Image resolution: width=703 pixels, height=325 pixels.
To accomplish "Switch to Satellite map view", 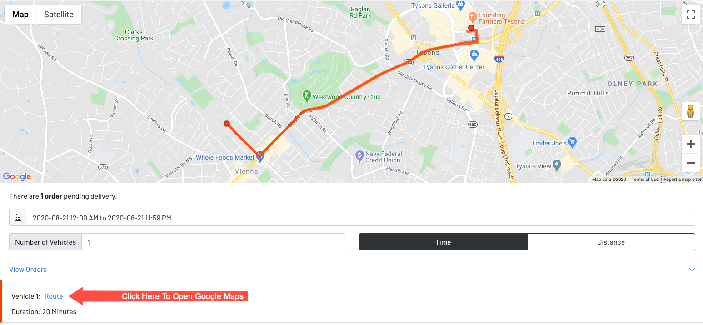I will [59, 15].
